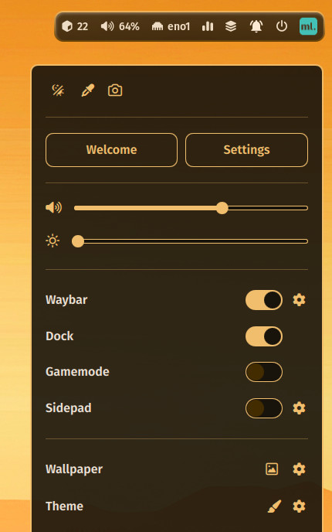Open the Welcome button
The height and width of the screenshot is (532, 332).
(x=111, y=150)
